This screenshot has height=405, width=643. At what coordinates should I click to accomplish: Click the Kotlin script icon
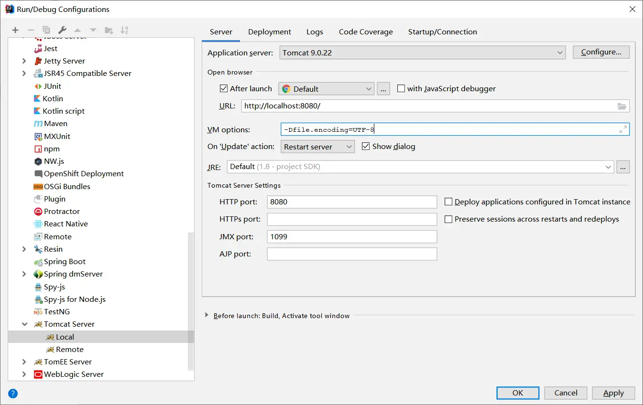coord(38,111)
